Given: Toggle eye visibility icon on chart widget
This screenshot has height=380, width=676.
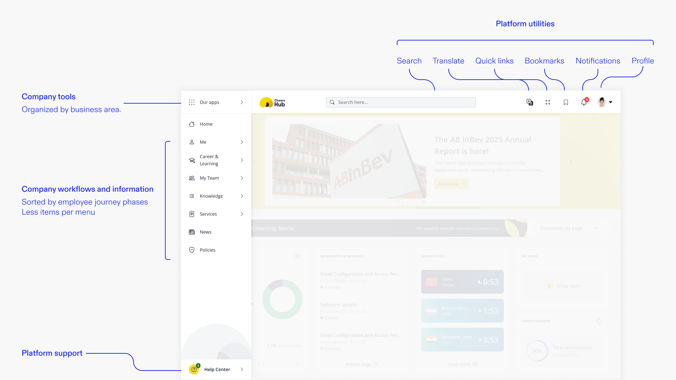Looking at the screenshot, I should (x=297, y=256).
